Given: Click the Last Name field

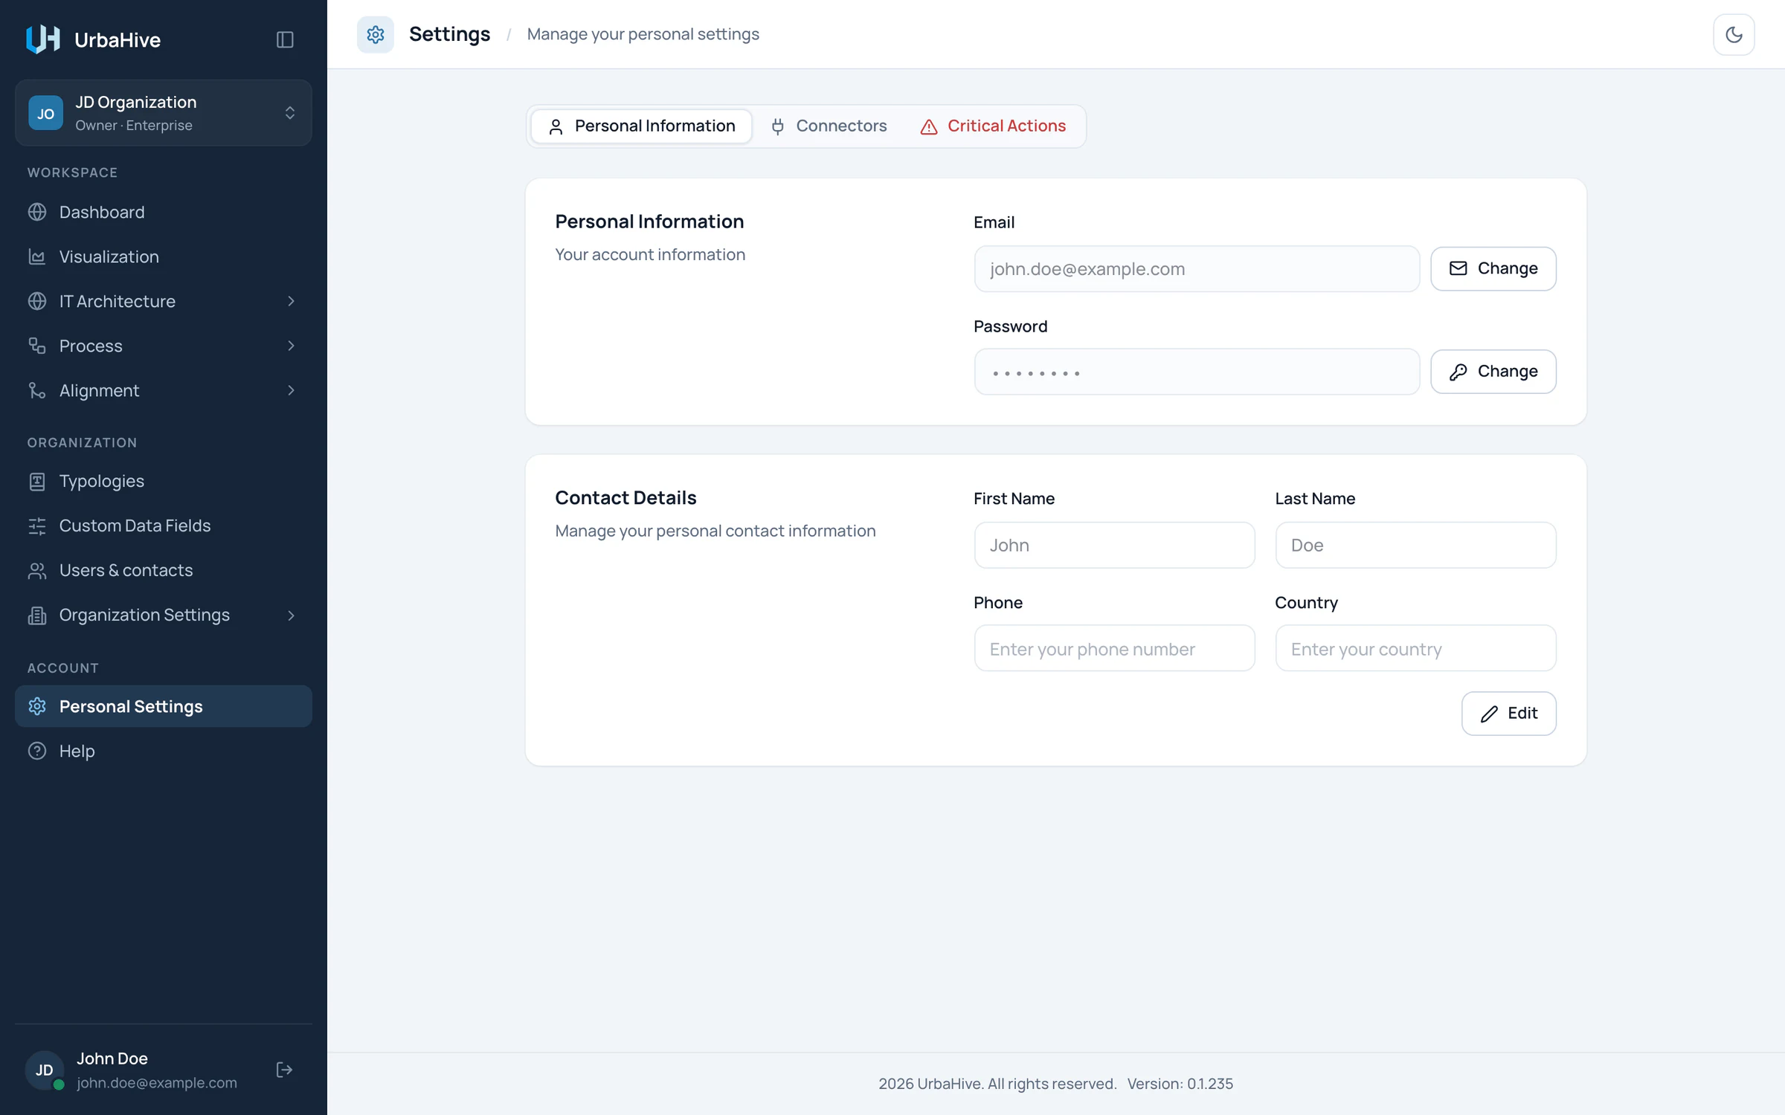Looking at the screenshot, I should tap(1415, 545).
